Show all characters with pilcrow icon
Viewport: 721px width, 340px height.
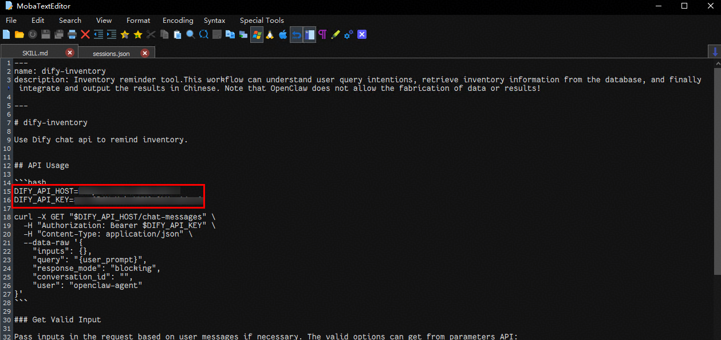pyautogui.click(x=322, y=35)
